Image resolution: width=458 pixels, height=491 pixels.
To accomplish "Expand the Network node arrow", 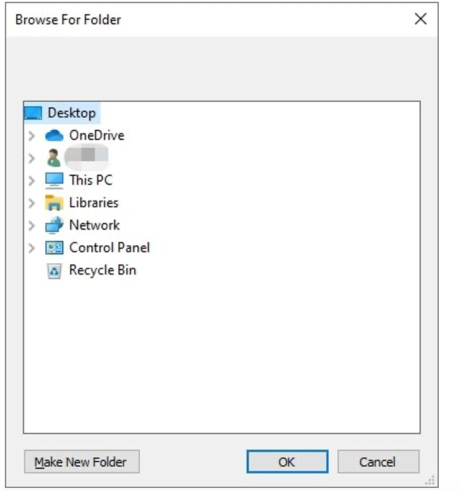I will point(31,225).
